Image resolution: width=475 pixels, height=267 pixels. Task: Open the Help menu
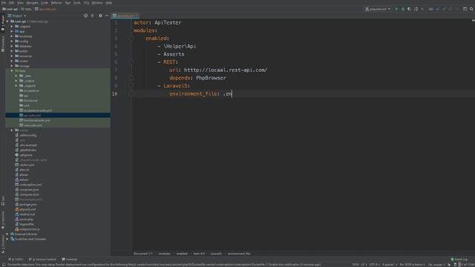[x=109, y=3]
